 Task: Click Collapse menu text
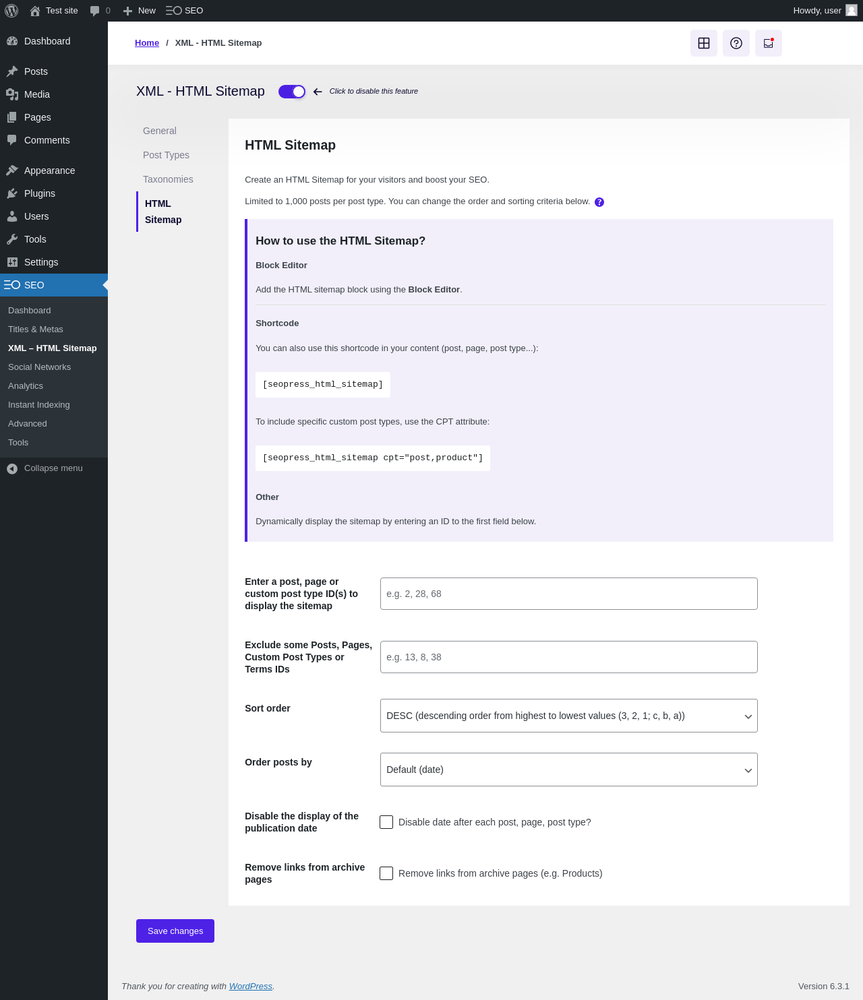(53, 468)
